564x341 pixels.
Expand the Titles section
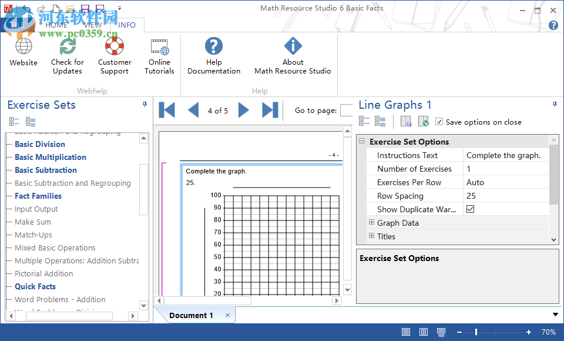[371, 236]
